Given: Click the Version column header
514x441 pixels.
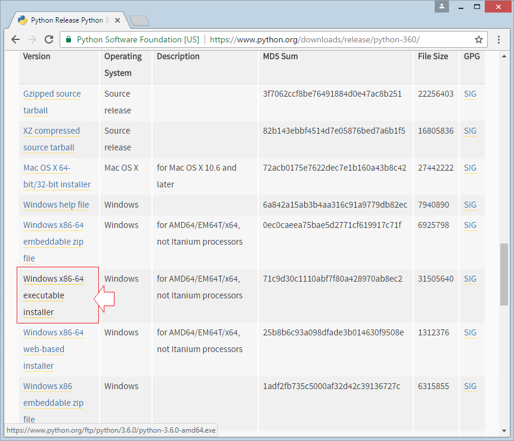Looking at the screenshot, I should coord(37,57).
